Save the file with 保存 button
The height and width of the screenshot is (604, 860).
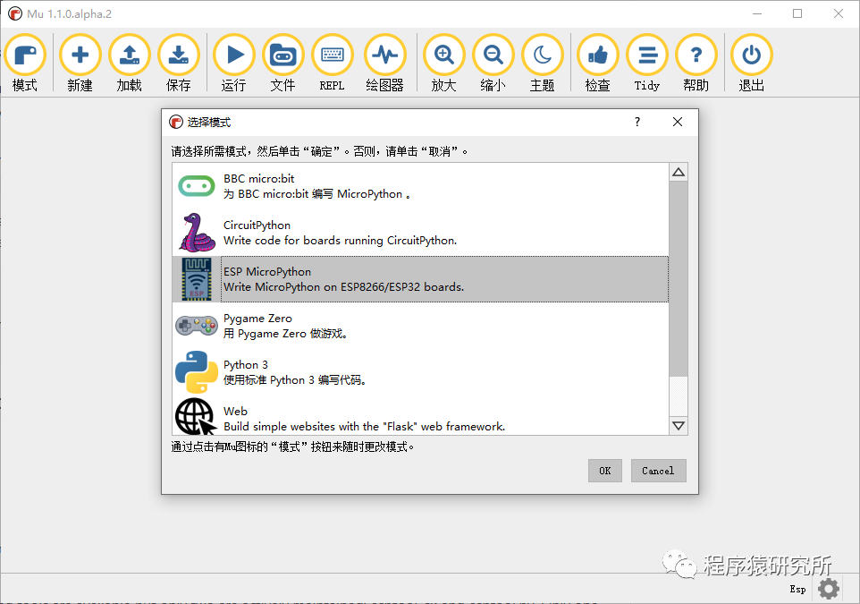[x=179, y=64]
